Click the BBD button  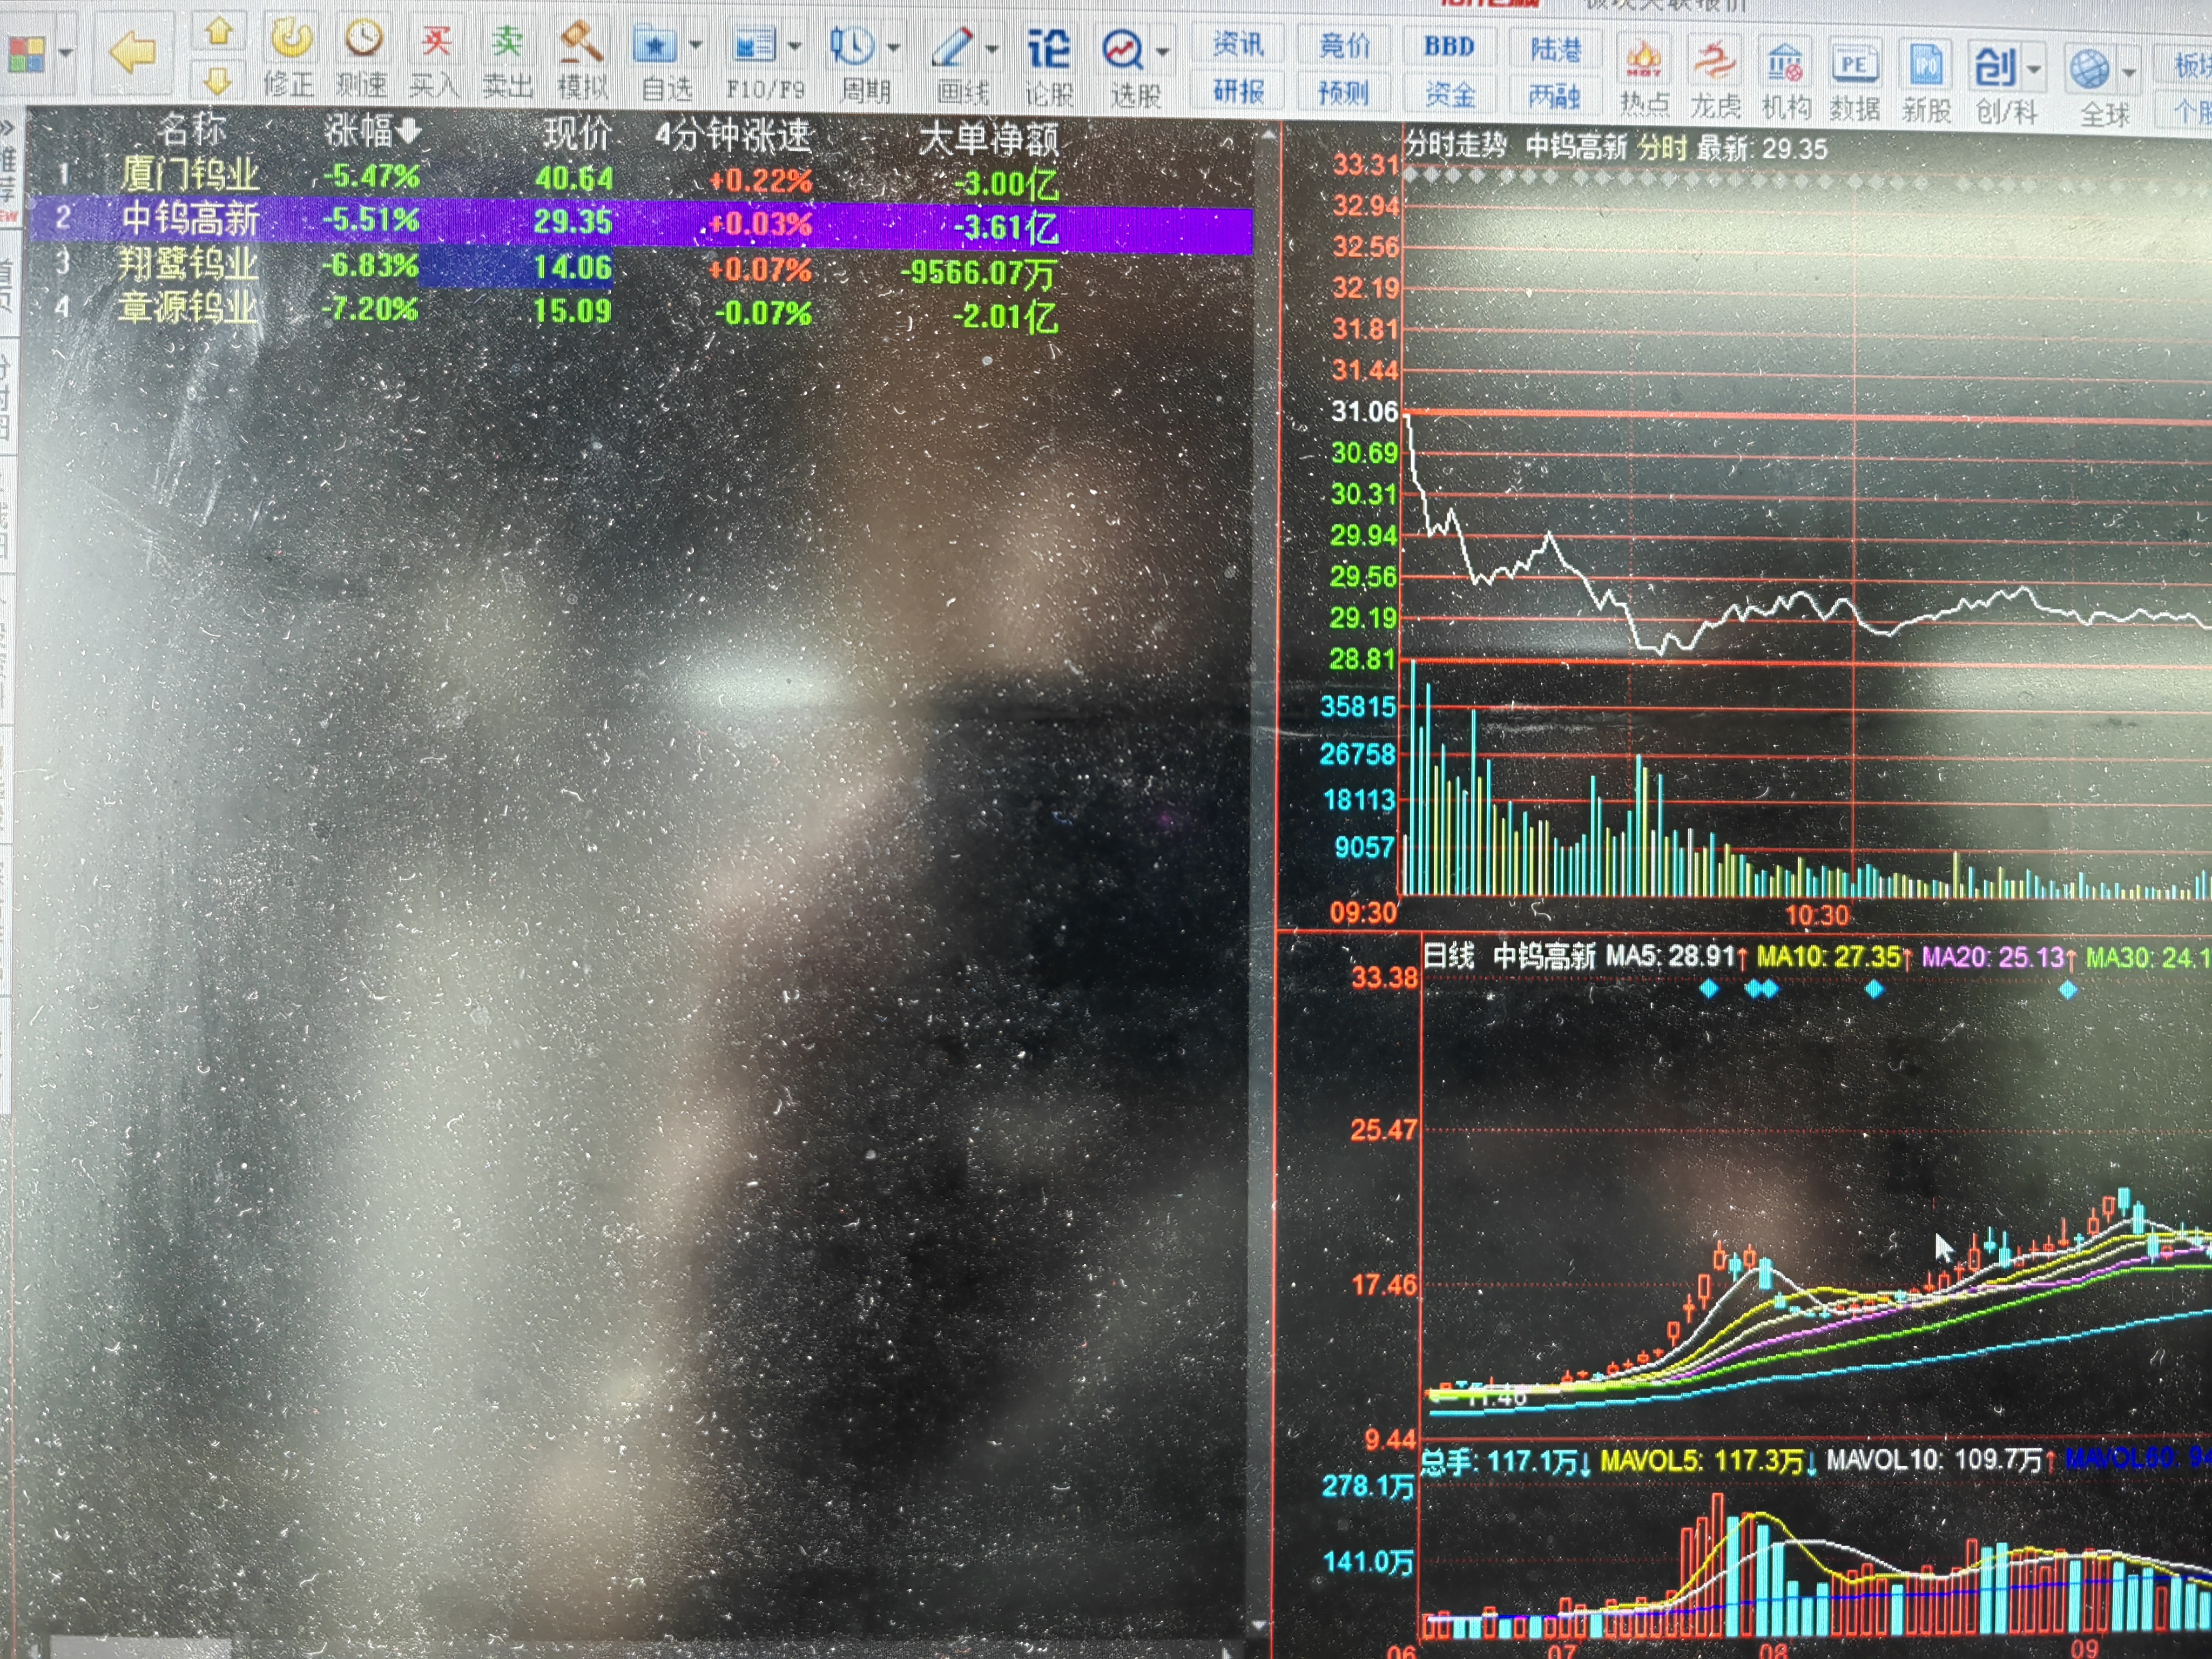(1449, 46)
